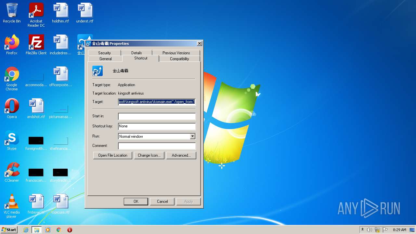This screenshot has height=234, width=416.
Task: Select the storytradin desktop file
Action: tap(60, 175)
